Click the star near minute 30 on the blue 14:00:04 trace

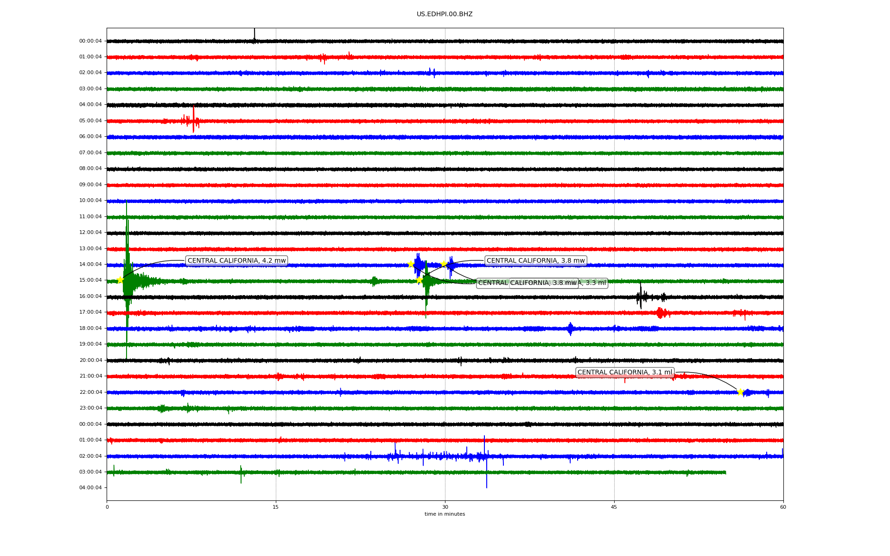tap(444, 264)
